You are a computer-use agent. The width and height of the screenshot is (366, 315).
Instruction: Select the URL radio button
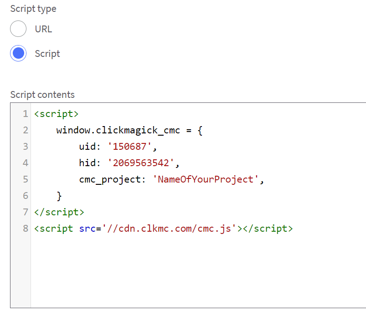tap(19, 29)
